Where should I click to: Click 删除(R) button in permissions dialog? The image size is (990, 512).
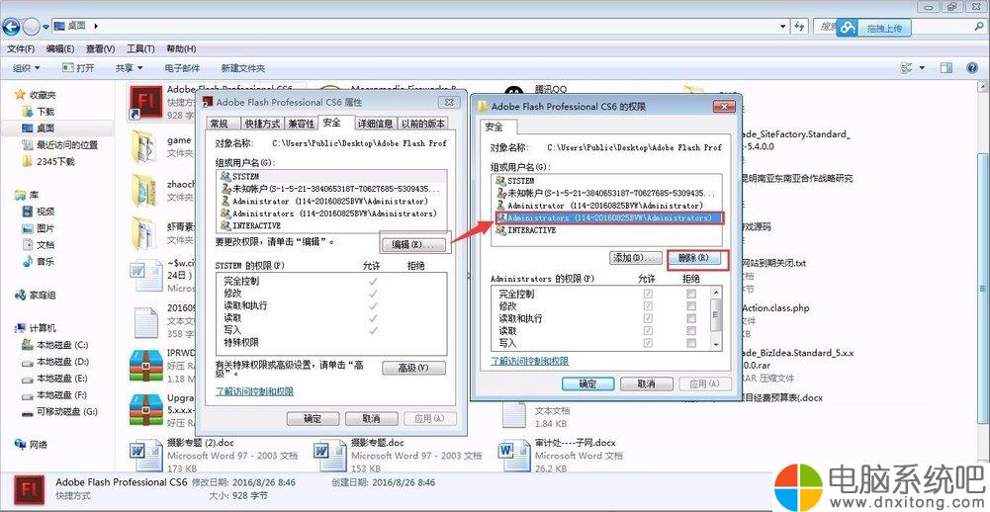click(x=693, y=258)
